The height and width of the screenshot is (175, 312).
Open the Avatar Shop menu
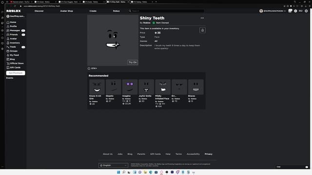(66, 11)
